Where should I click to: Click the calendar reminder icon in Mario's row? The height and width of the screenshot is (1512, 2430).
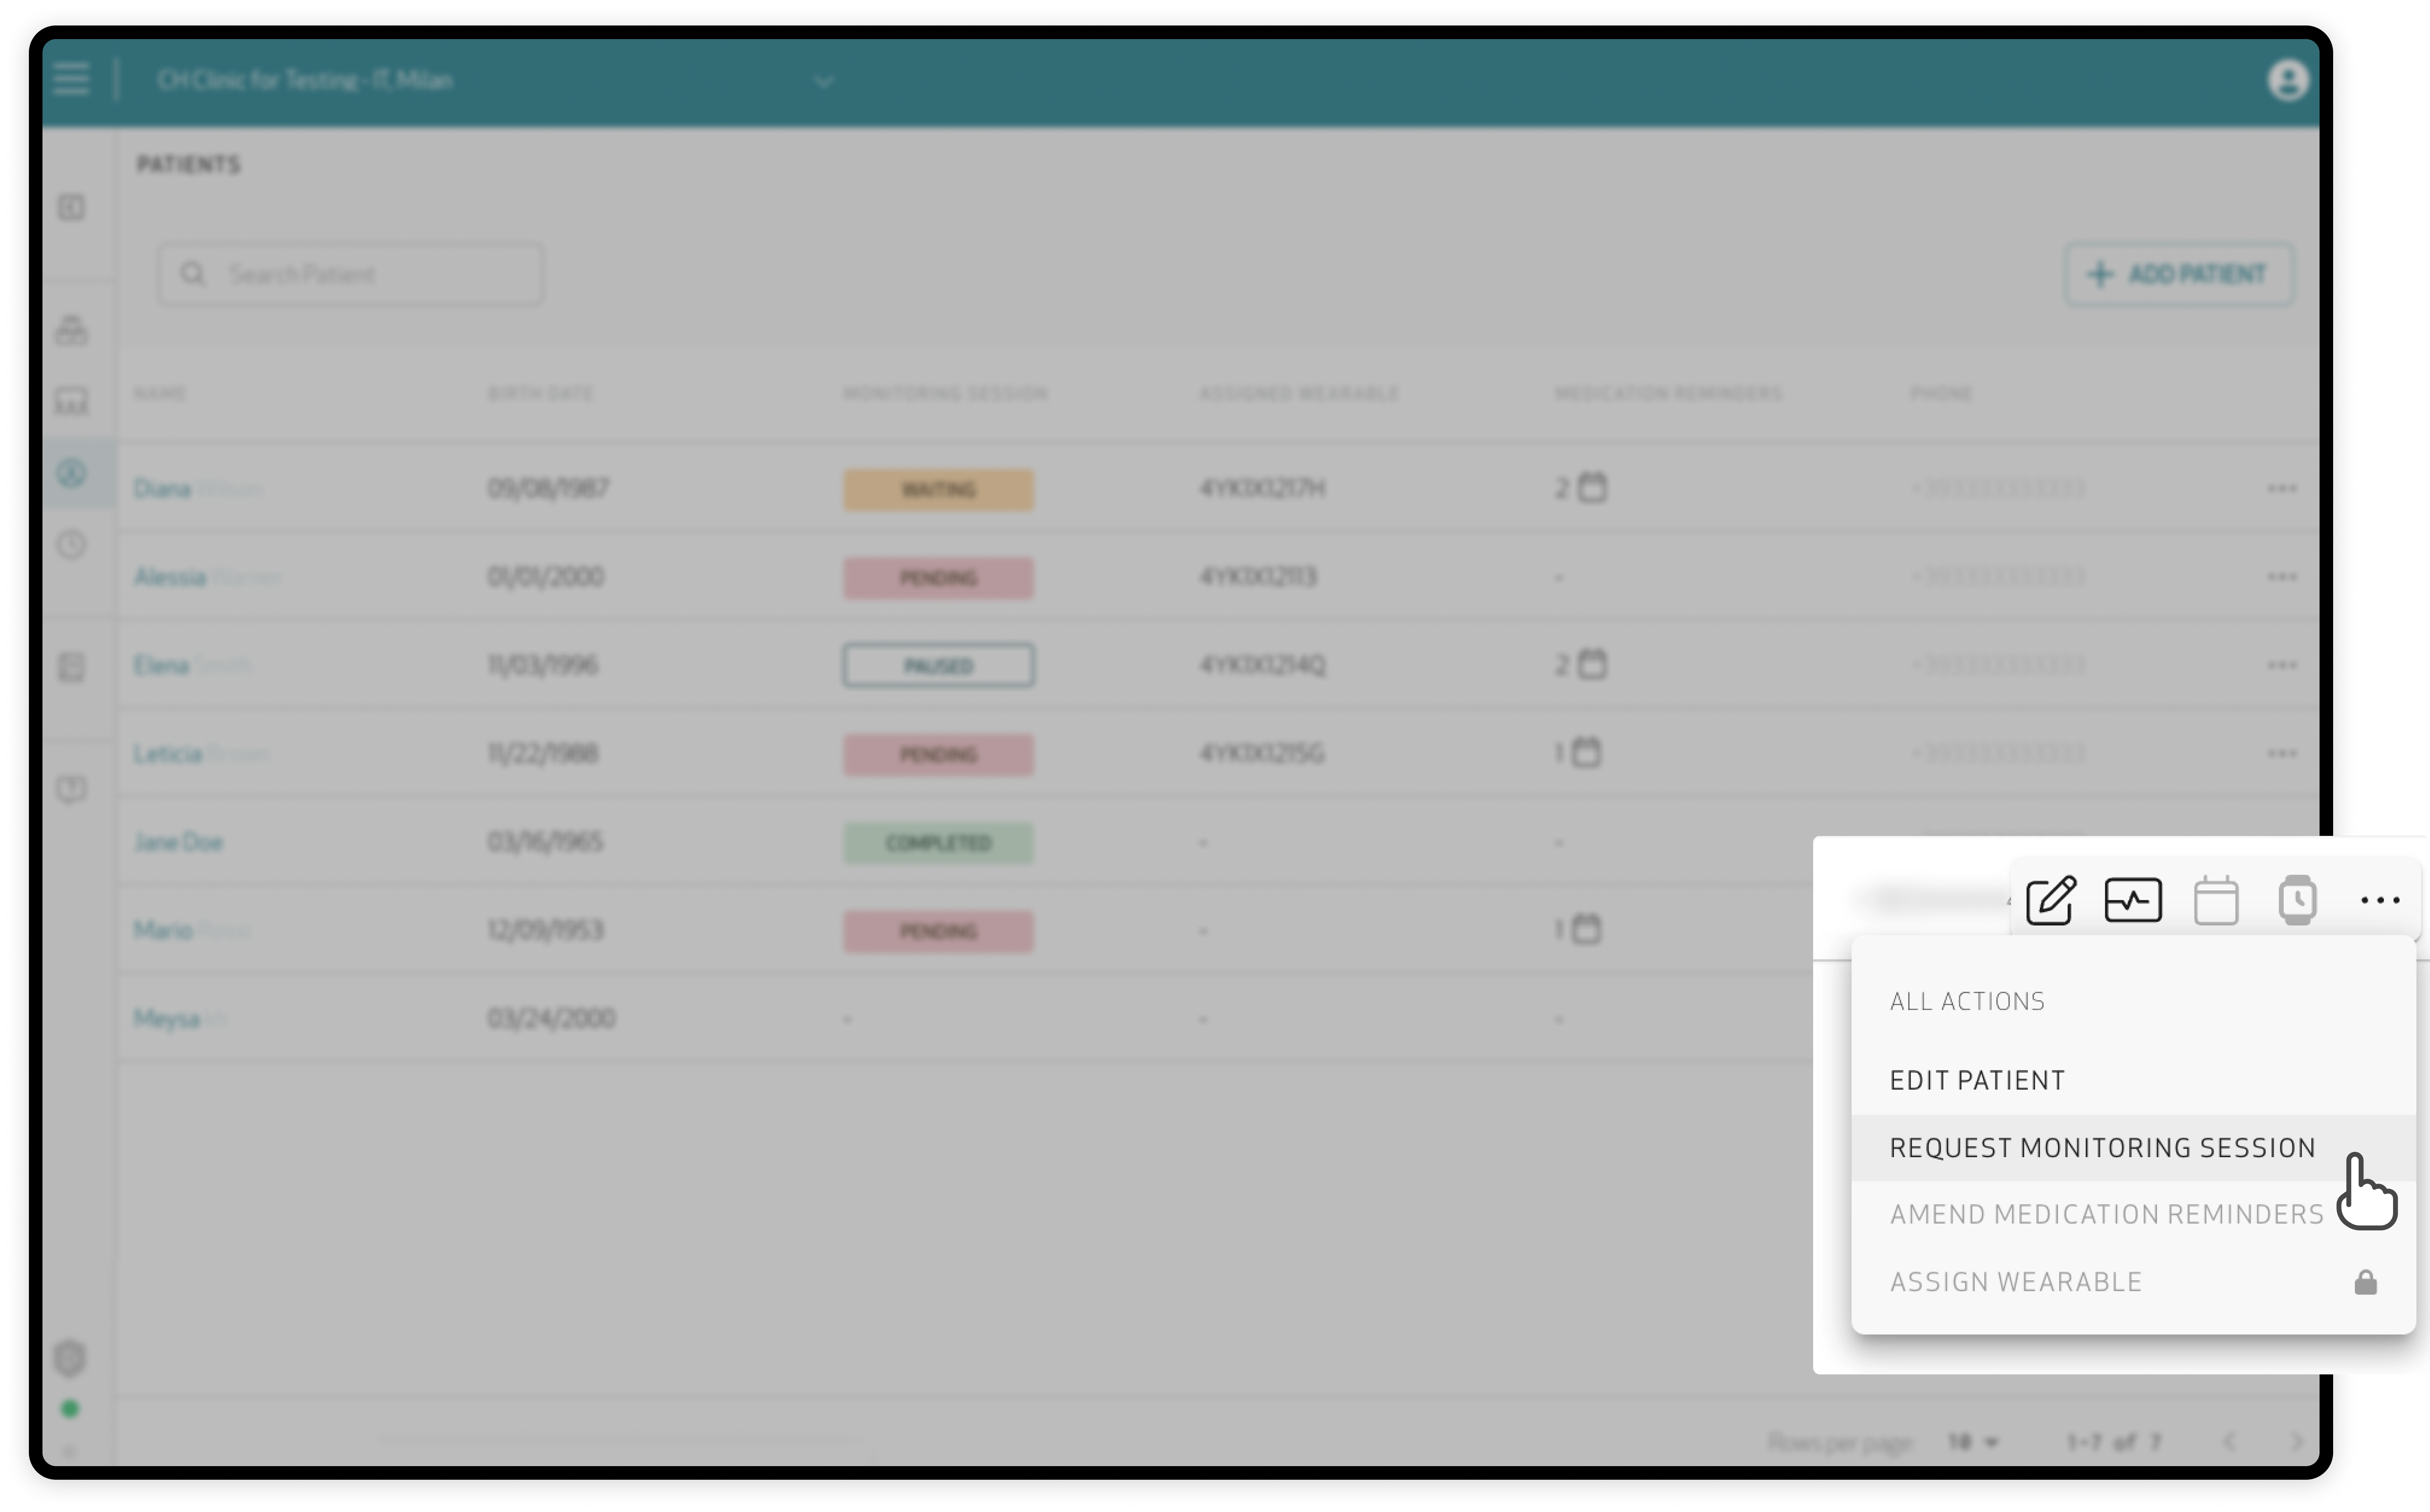click(x=1586, y=929)
